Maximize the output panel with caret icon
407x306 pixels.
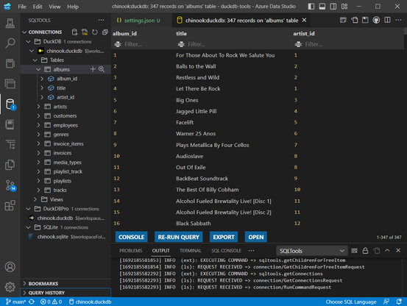point(387,251)
